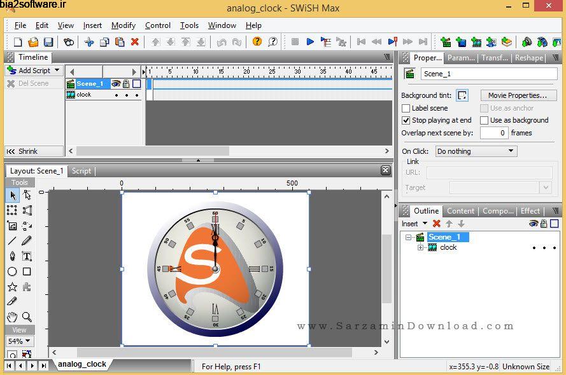Check Use as background option

coord(483,120)
